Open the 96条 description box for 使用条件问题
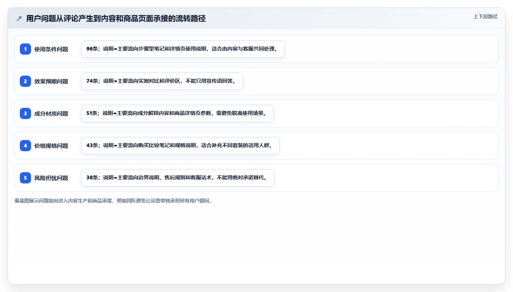 183,49
